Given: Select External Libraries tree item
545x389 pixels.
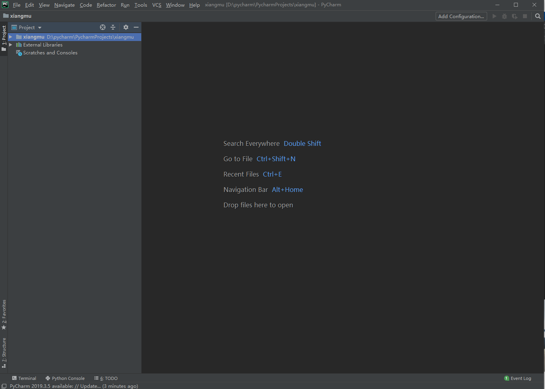Looking at the screenshot, I should 42,45.
